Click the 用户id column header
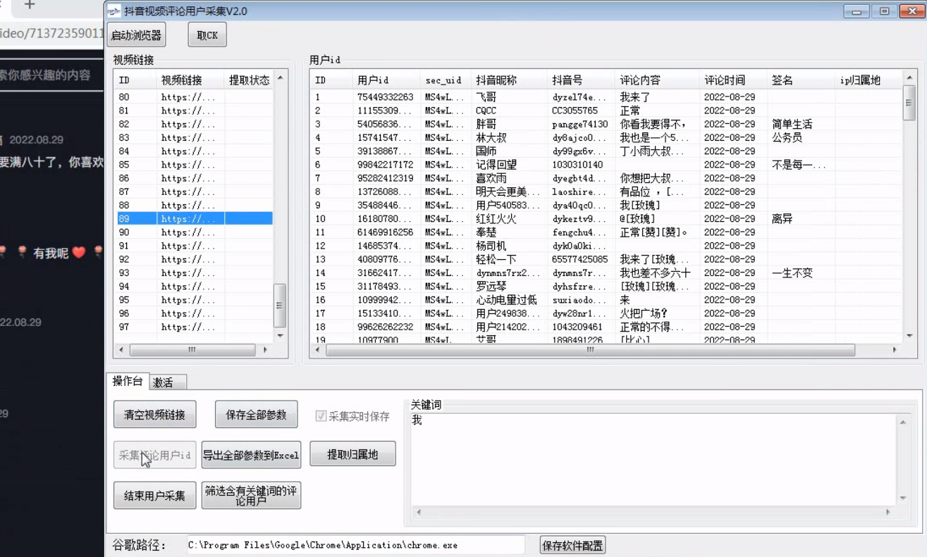Screen dimensions: 927x557 coord(386,80)
